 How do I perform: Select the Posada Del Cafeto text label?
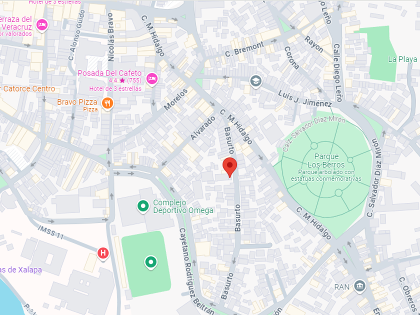pyautogui.click(x=109, y=73)
